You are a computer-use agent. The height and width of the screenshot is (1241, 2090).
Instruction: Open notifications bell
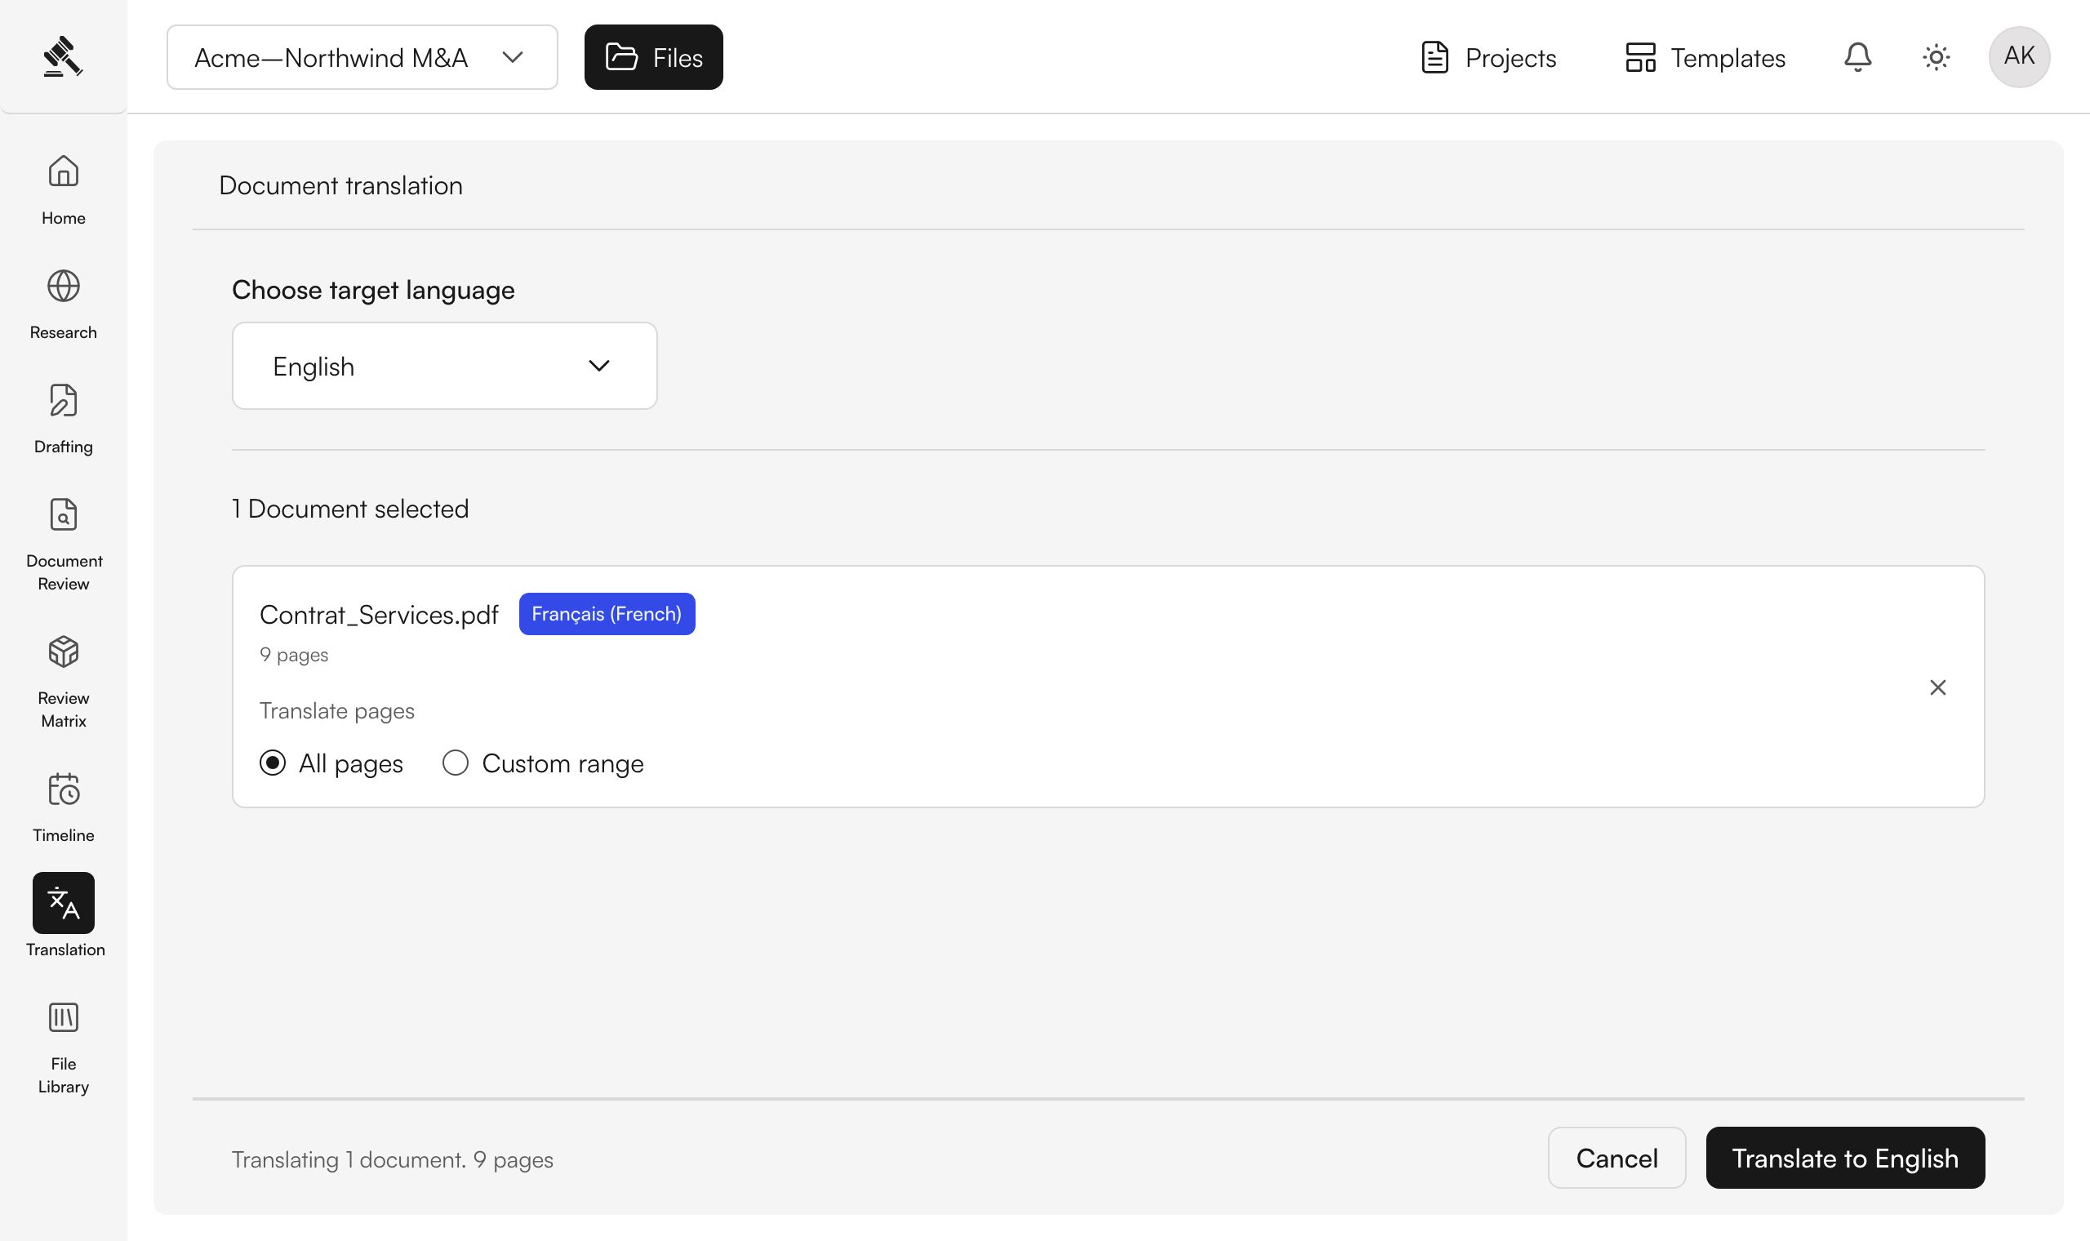click(x=1857, y=57)
